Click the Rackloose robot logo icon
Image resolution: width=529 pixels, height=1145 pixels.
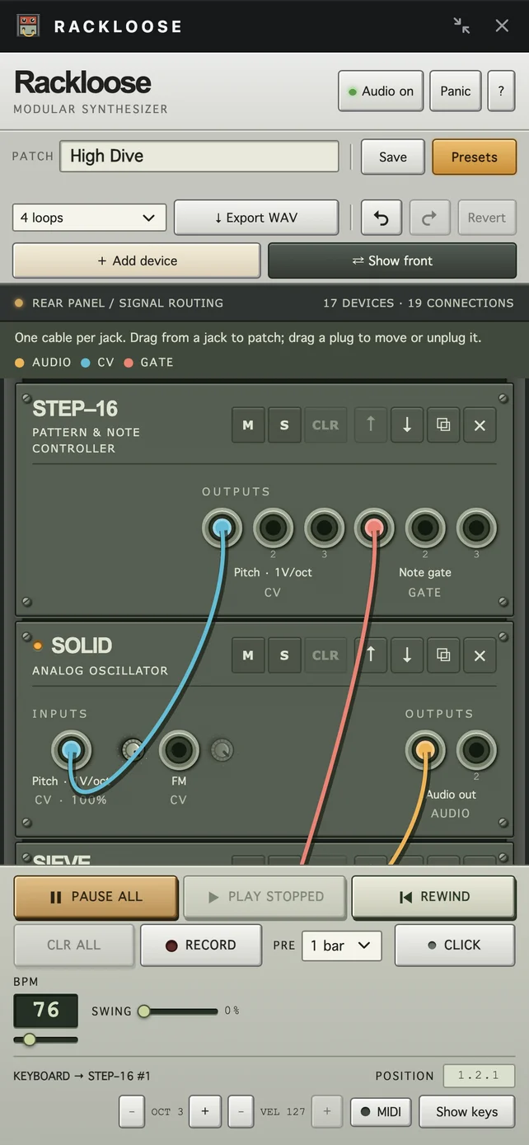[x=28, y=26]
